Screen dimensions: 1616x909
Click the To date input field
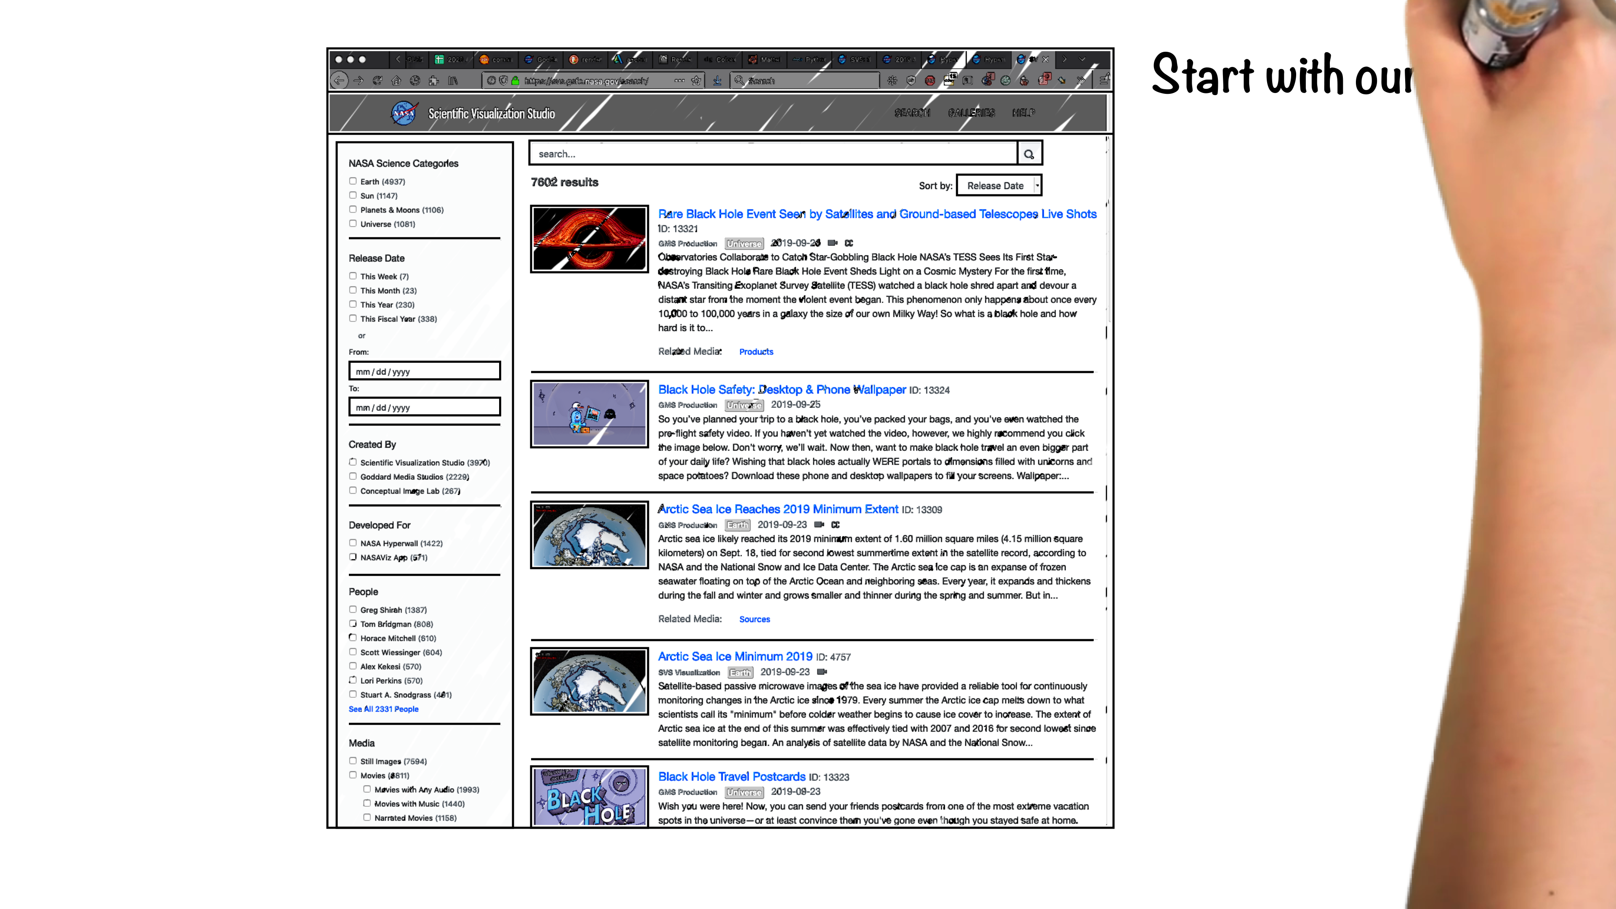coord(424,407)
